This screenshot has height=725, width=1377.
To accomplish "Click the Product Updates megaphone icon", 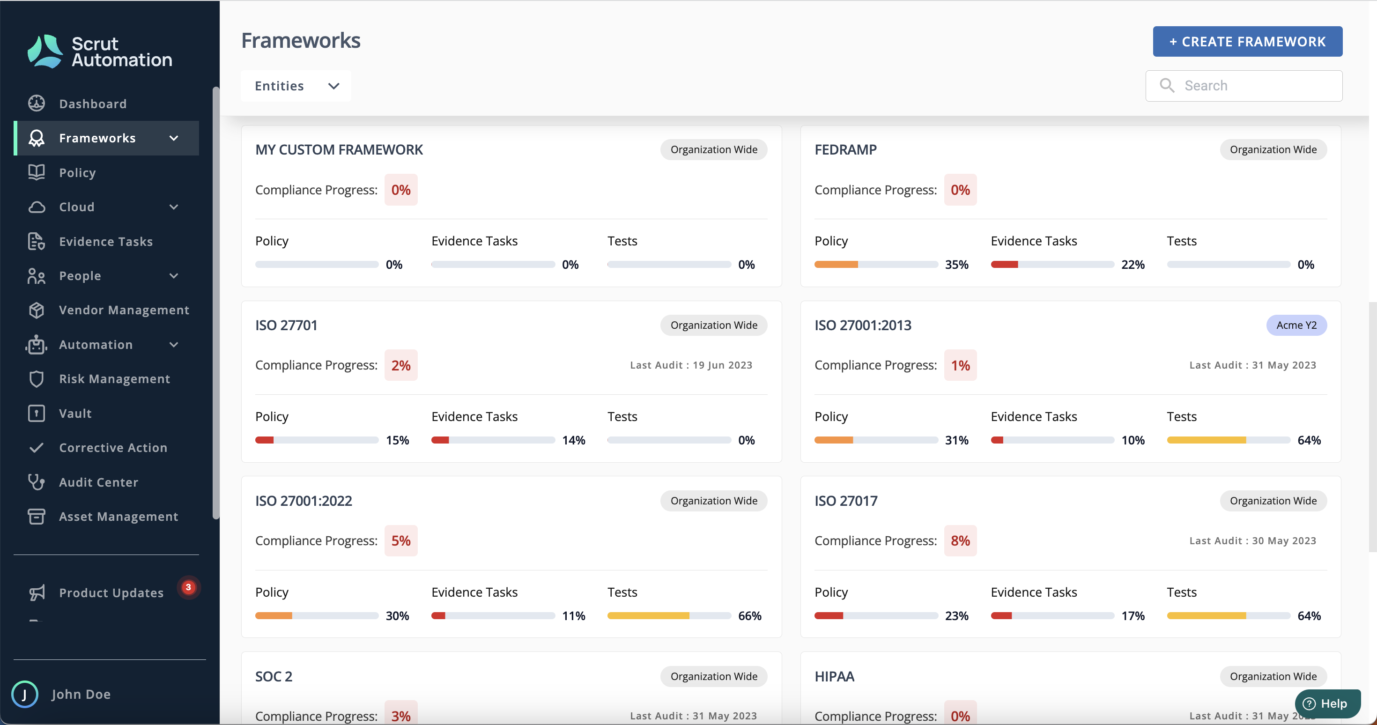I will (37, 592).
